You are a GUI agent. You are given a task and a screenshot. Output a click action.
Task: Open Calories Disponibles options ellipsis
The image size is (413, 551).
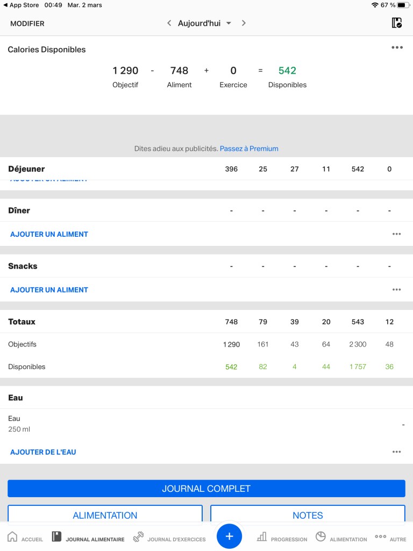(397, 47)
